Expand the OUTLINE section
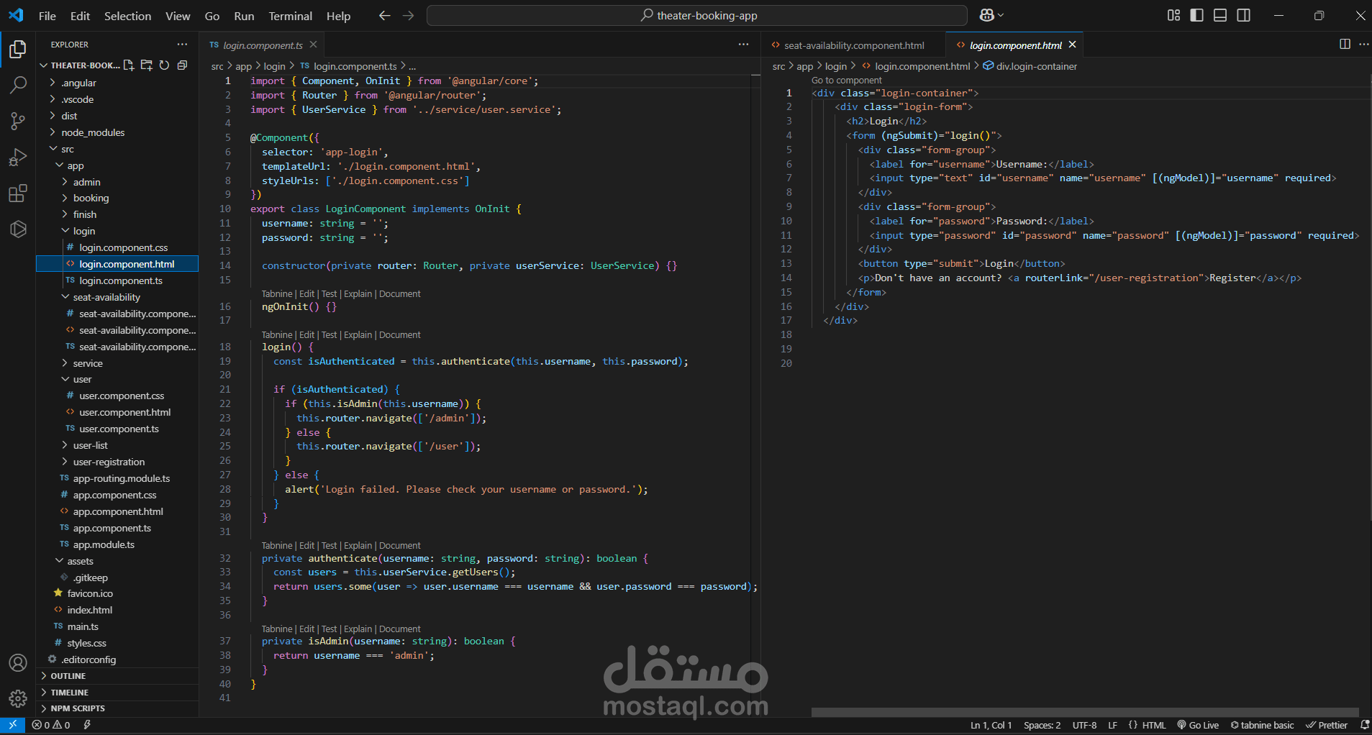 [x=117, y=676]
